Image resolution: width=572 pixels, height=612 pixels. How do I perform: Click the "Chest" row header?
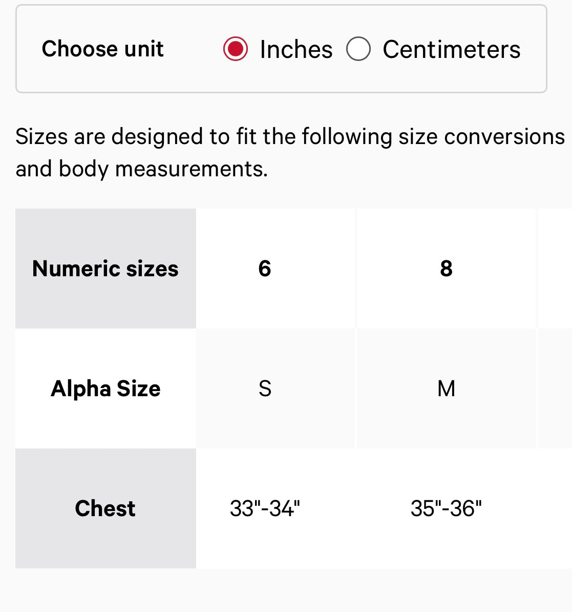point(105,508)
